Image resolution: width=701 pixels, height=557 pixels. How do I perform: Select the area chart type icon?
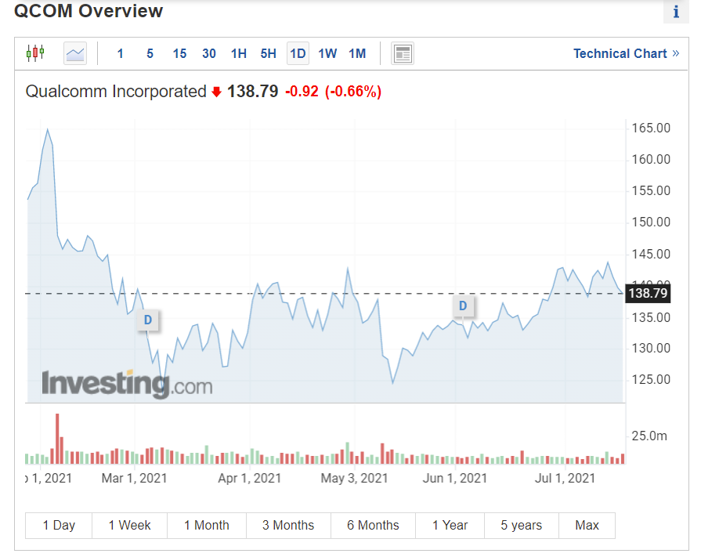point(75,53)
